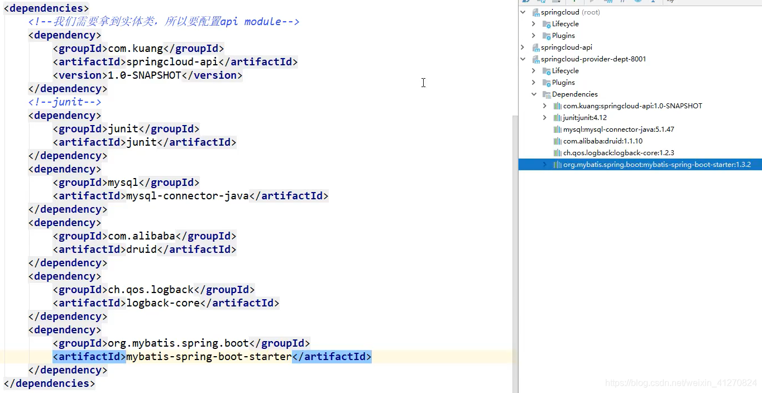Click the springcloud-api artifactId line

[x=175, y=62]
